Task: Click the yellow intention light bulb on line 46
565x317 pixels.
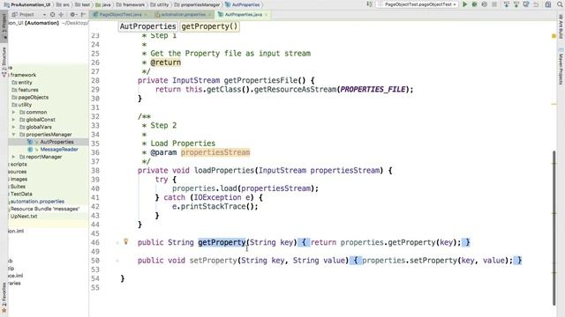Action: [x=125, y=241]
